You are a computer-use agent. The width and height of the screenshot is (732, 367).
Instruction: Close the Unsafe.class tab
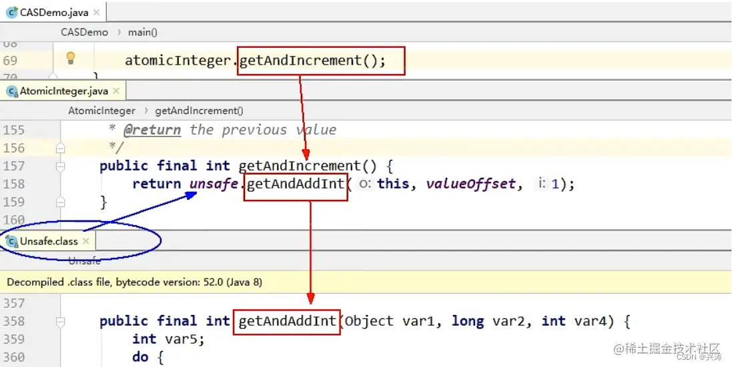pyautogui.click(x=86, y=241)
